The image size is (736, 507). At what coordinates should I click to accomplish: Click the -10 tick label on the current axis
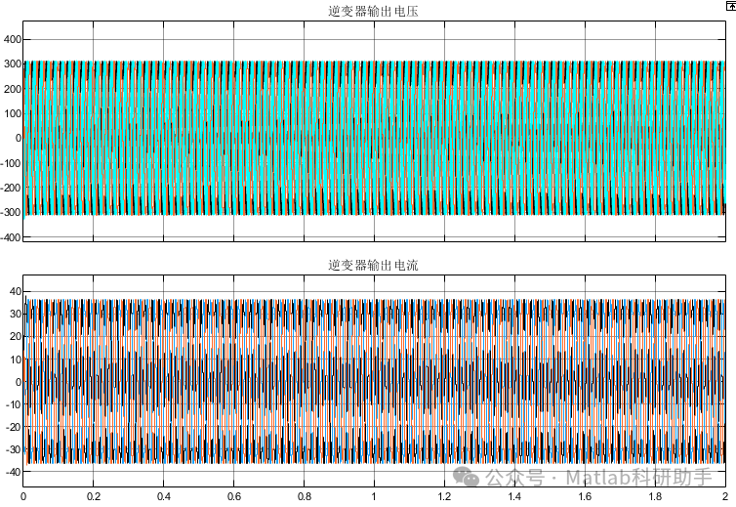14,404
